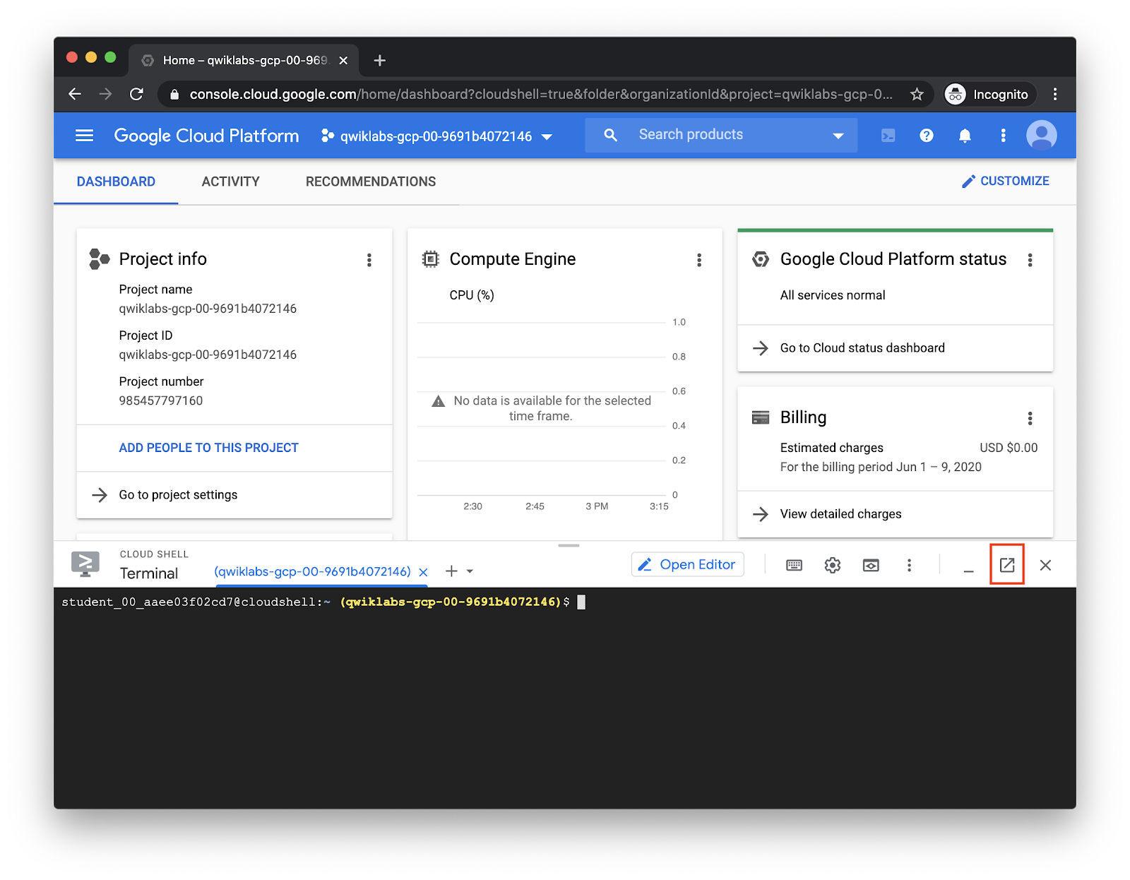Open the GCP header three-dot settings menu
This screenshot has height=880, width=1130.
pyautogui.click(x=1003, y=136)
